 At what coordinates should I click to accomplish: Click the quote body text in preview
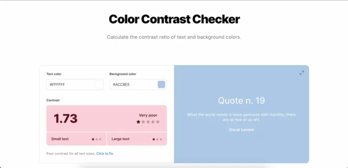click(x=241, y=117)
